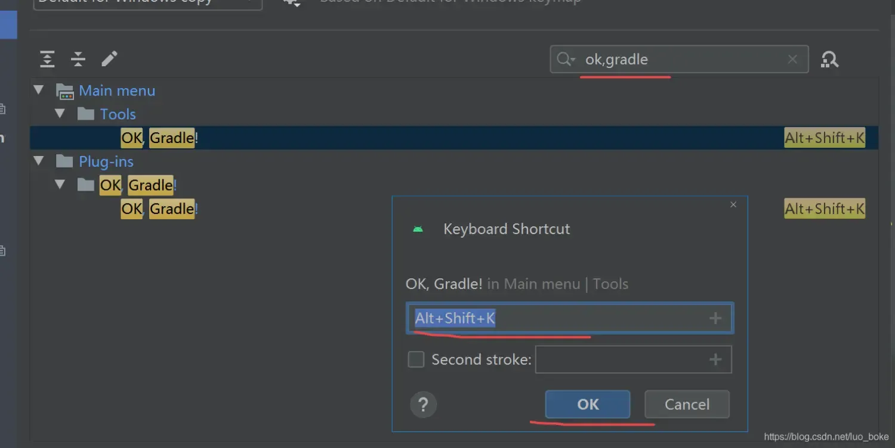Image resolution: width=895 pixels, height=448 pixels.
Task: Collapse the Plug-ins tree node
Action: coord(39,161)
